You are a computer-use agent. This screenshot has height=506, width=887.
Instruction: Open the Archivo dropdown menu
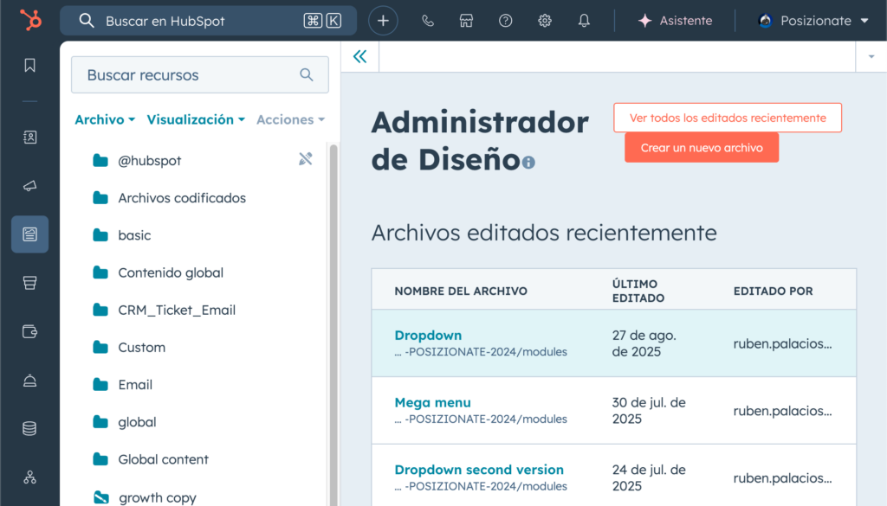[105, 119]
